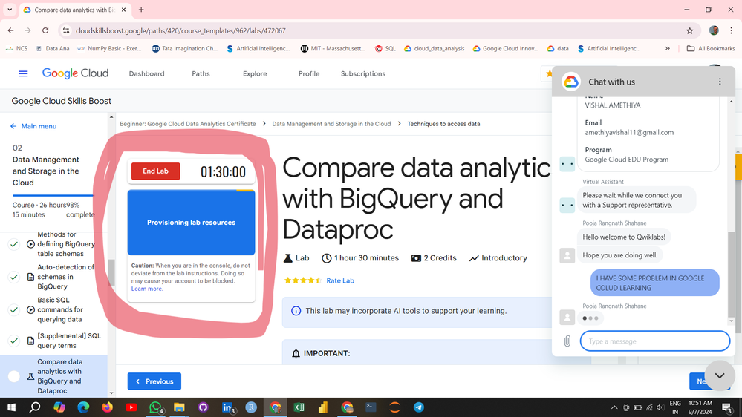Click the course sidebar scrollbar thumb
Screen dimensions: 742x417
(x=111, y=273)
